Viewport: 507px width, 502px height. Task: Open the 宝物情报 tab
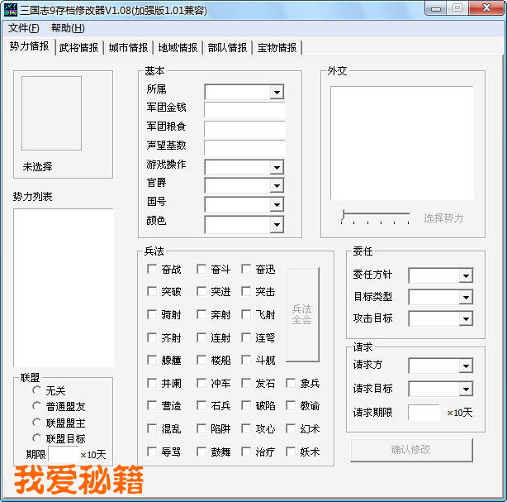click(x=277, y=48)
